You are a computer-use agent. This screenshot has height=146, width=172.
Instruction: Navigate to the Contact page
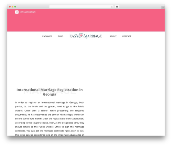coord(127,36)
